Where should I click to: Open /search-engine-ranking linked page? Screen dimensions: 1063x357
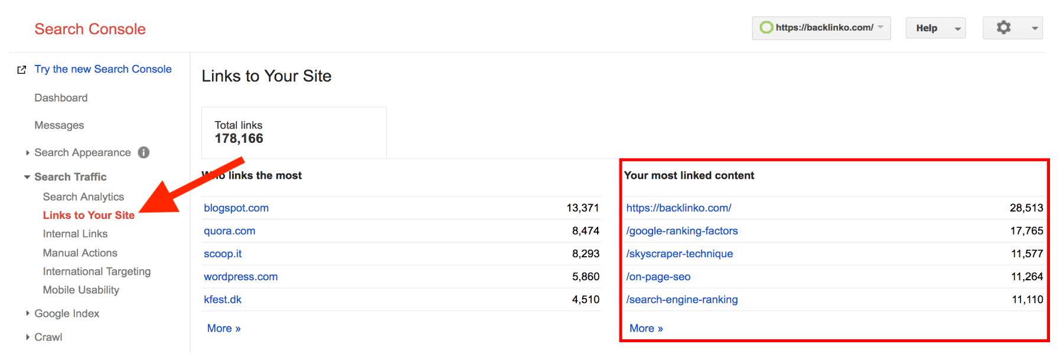pos(682,300)
